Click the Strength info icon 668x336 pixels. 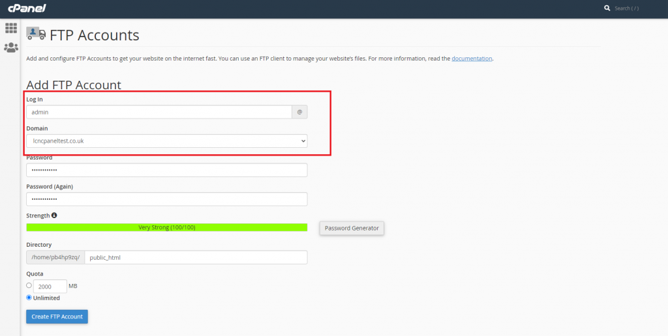click(54, 216)
